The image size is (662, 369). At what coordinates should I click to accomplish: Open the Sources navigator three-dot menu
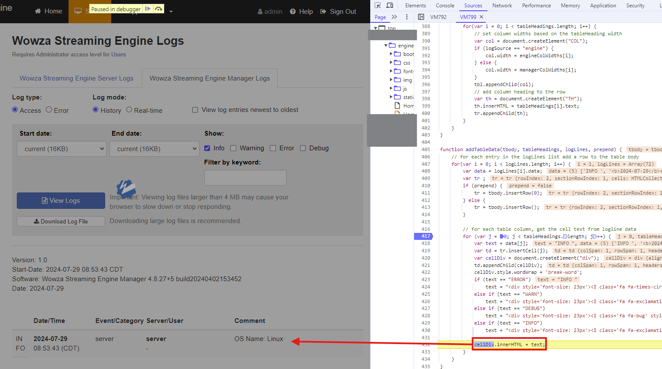[406, 17]
